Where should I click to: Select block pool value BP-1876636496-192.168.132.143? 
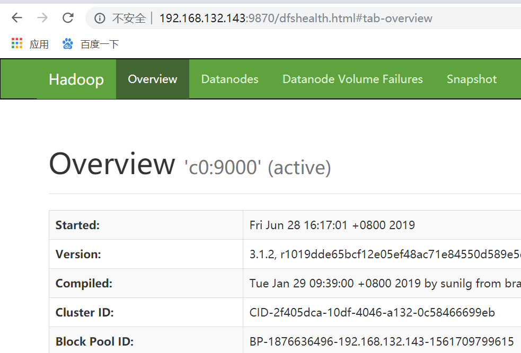382,341
